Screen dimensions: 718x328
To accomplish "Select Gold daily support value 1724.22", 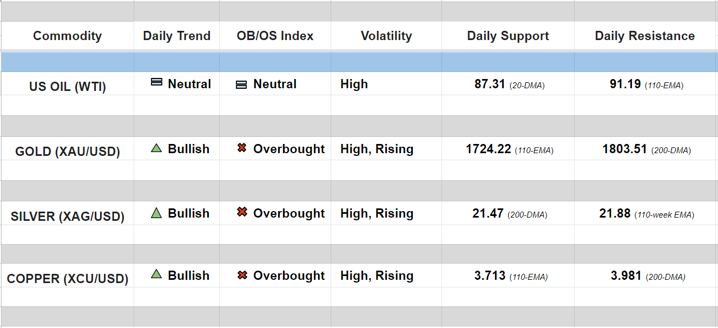I will tap(489, 149).
